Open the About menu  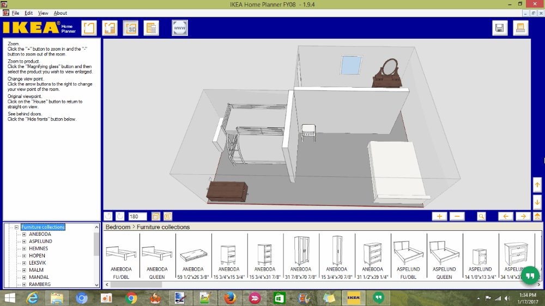[60, 13]
